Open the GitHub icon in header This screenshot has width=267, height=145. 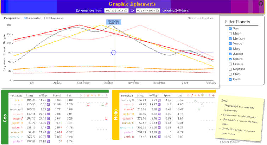click(x=261, y=3)
